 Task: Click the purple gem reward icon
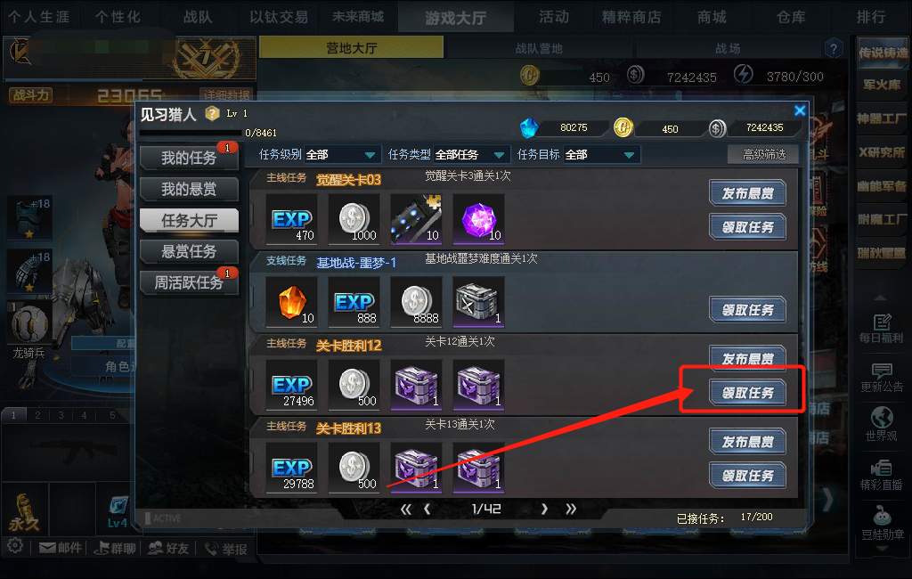pos(478,219)
